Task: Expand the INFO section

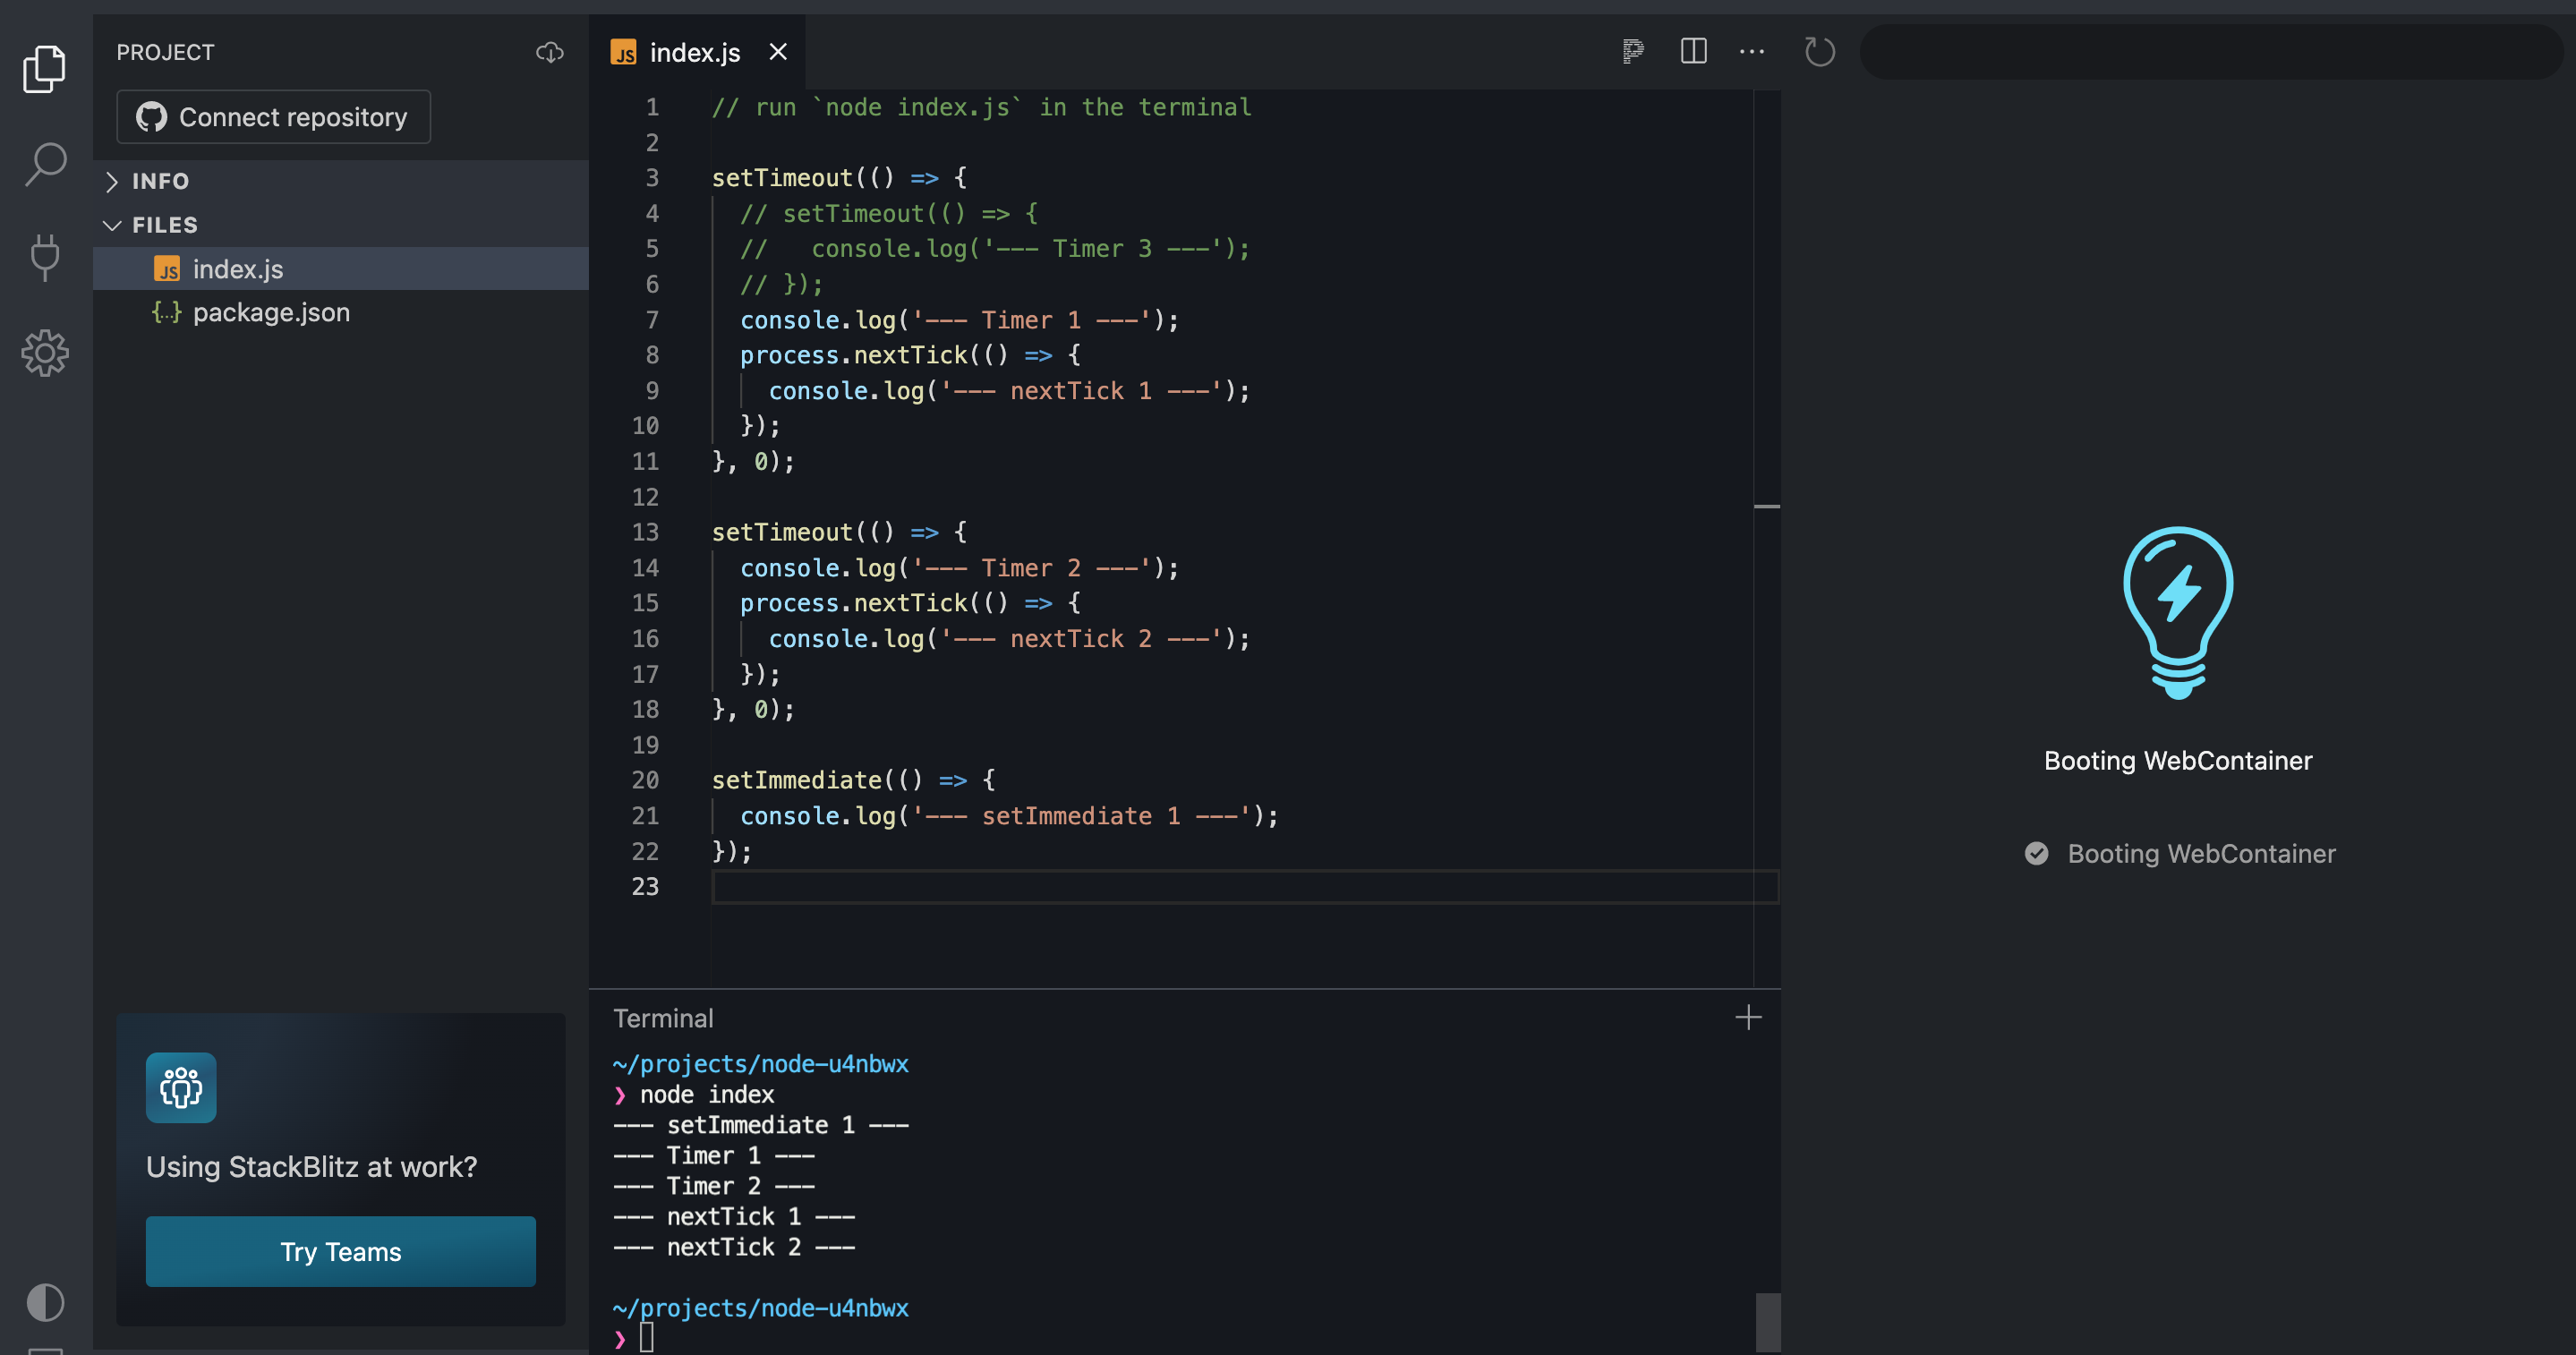Action: [x=160, y=181]
